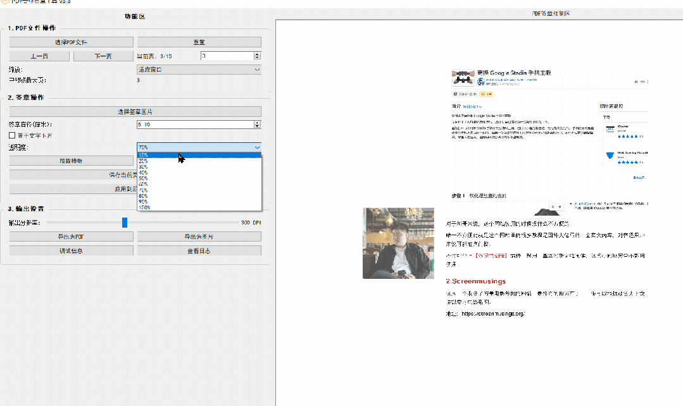Go to the next page with 下一页
Viewport: 683px width, 406px height.
coord(103,56)
